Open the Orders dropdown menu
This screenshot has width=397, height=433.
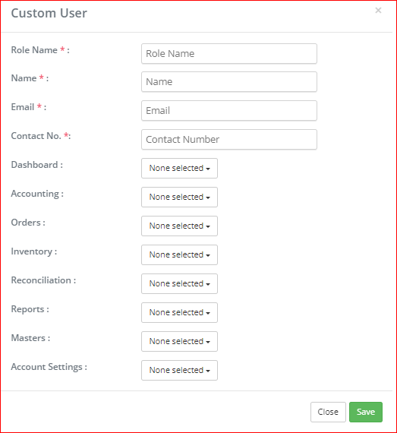pyautogui.click(x=179, y=226)
